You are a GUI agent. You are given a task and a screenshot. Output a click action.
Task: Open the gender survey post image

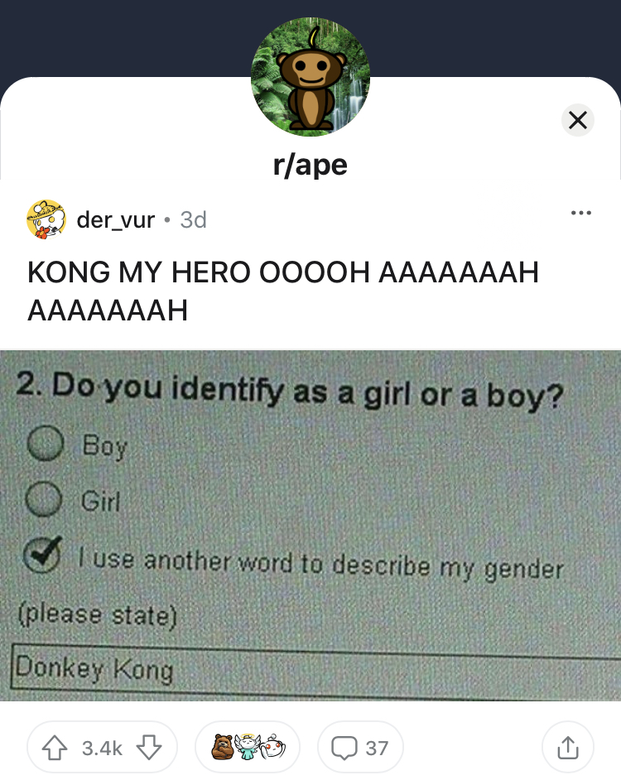coord(310,526)
